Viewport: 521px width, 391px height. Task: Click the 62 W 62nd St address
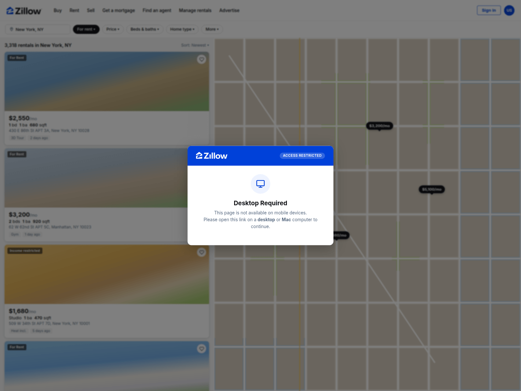(x=50, y=227)
